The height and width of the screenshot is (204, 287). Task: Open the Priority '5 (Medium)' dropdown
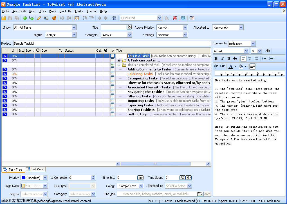click(46, 178)
